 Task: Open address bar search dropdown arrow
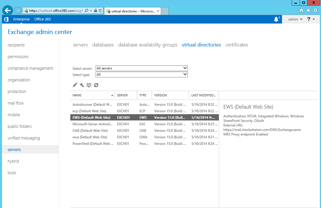click(x=91, y=11)
